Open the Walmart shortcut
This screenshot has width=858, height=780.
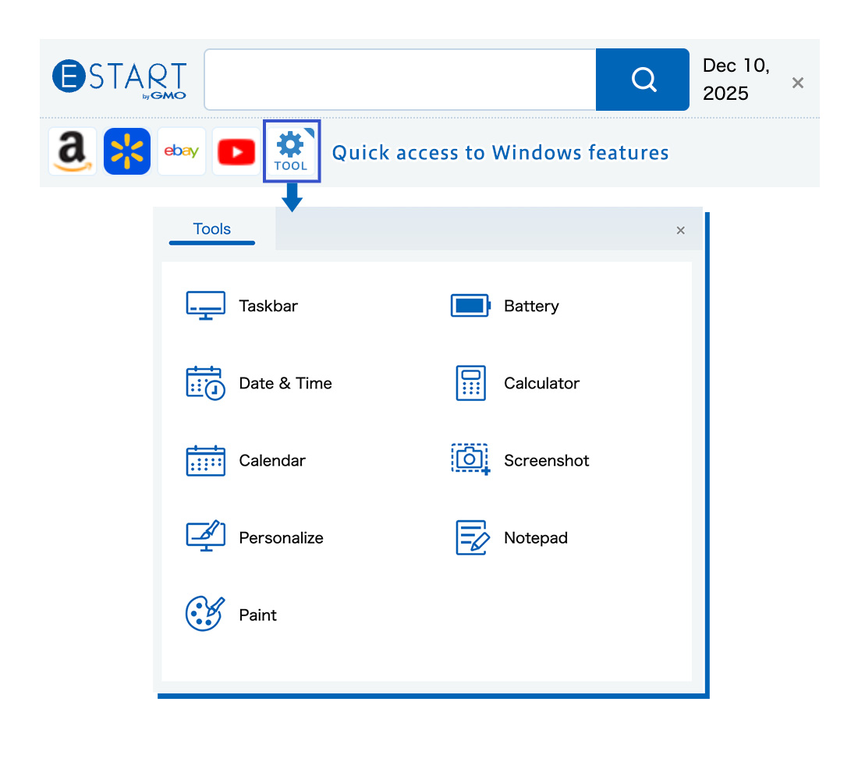pyautogui.click(x=126, y=151)
